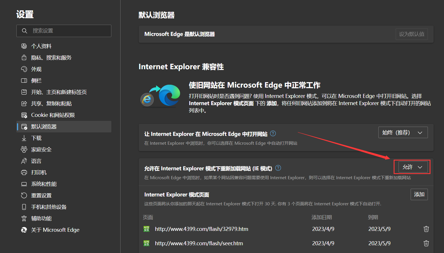Delete the seer.htm page entry
Screen dimensions: 444x253
click(426, 243)
